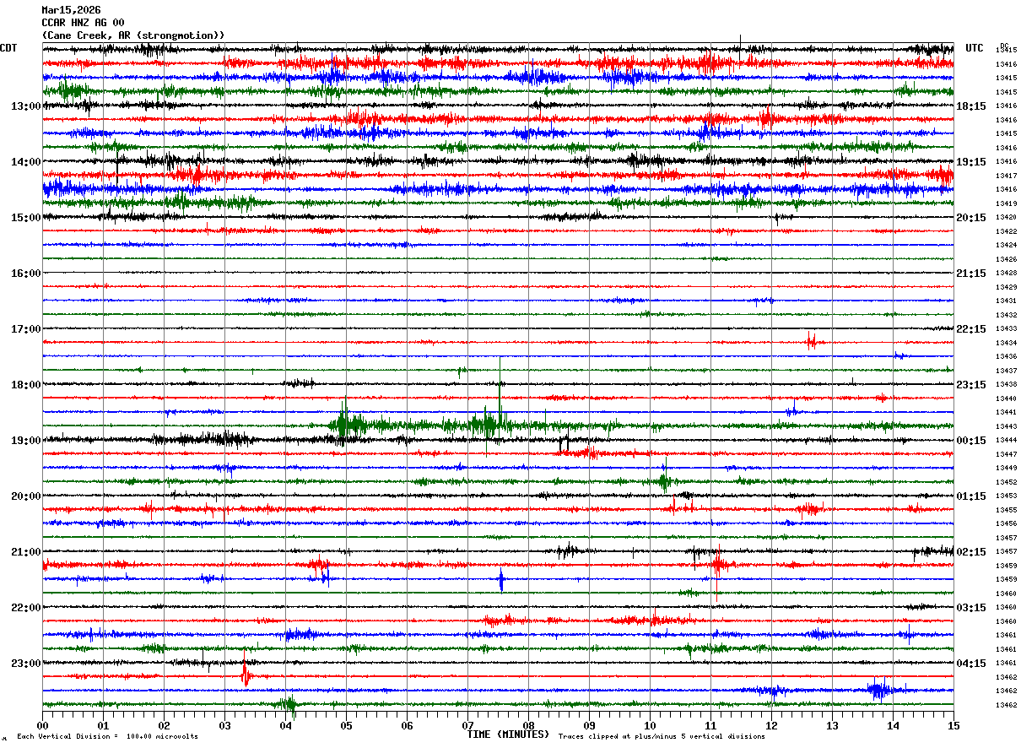Viewport: 1021px width, 748px height.
Task: Click the 23:15 UTC time label
Action: click(x=971, y=385)
